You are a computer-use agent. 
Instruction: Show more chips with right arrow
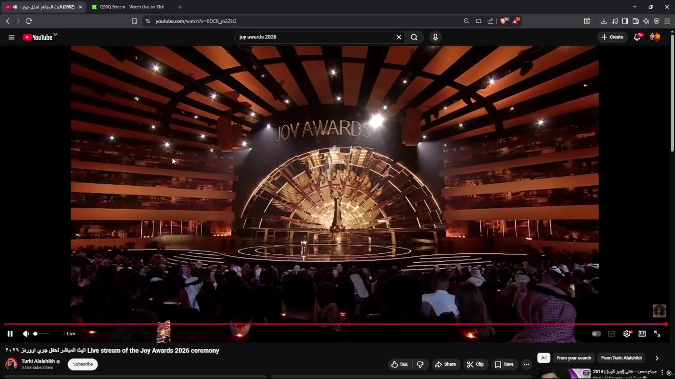[x=657, y=358]
